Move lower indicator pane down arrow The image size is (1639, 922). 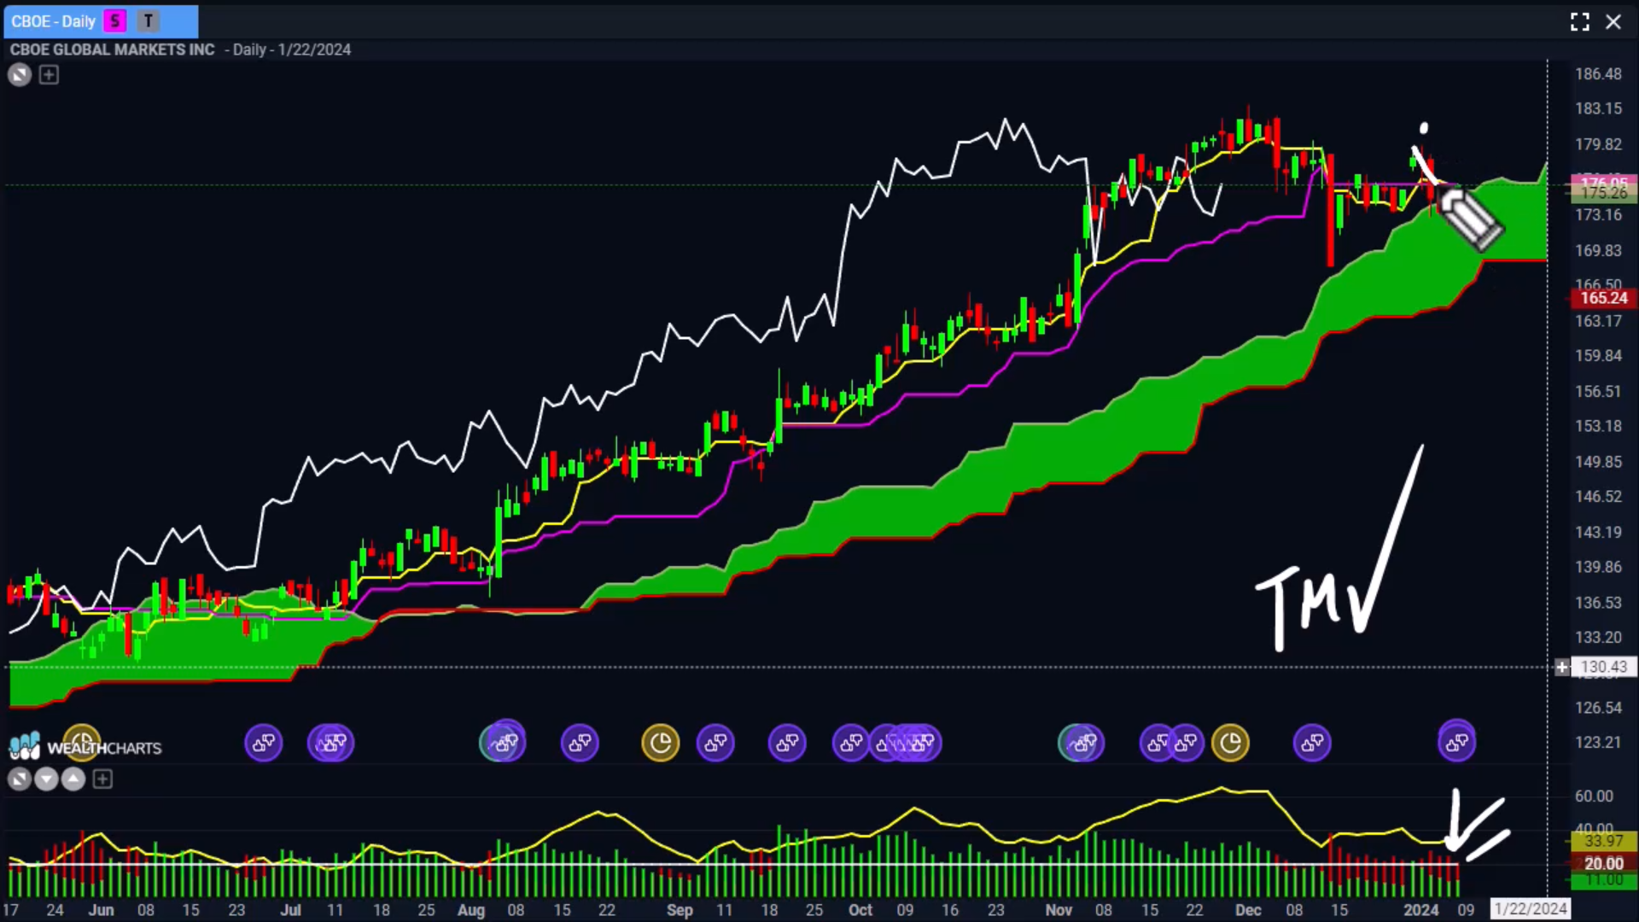(46, 779)
